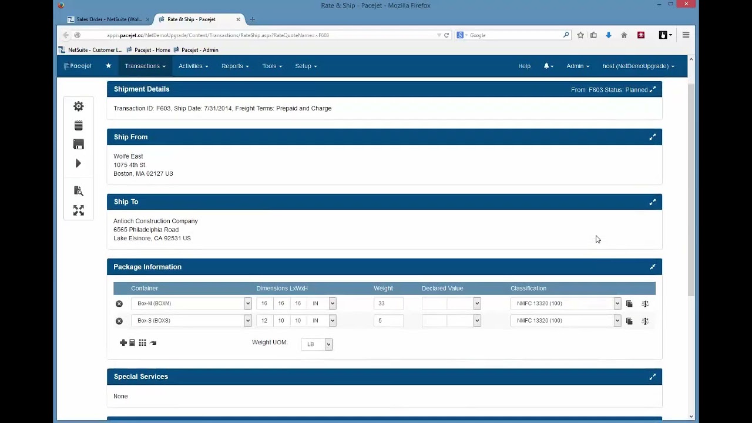Screen dimensions: 752x423
Task: Click the Google search box
Action: (513, 35)
